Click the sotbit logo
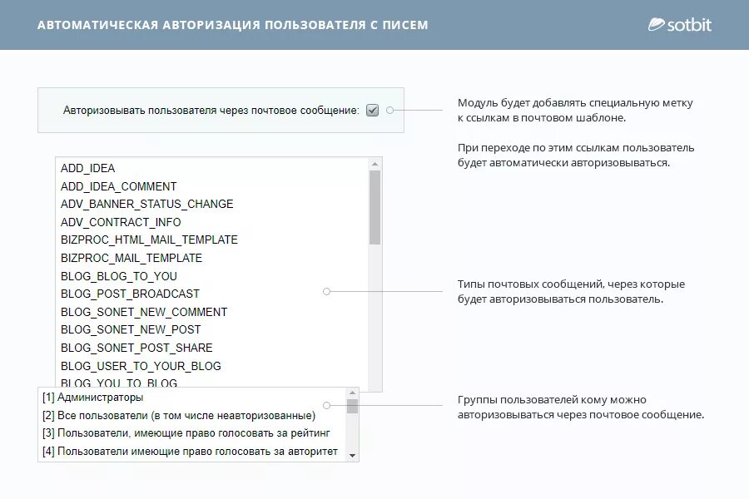Viewport: 749px width, 499px height. [679, 25]
